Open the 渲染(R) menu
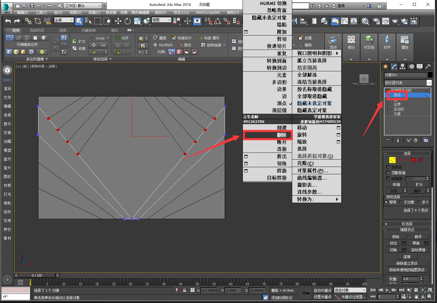This screenshot has height=303, width=437. tap(161, 12)
